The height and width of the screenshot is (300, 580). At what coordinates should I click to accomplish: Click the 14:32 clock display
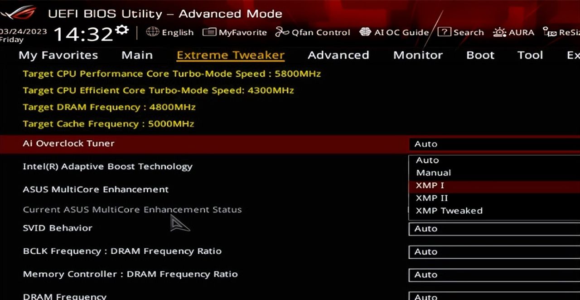83,34
